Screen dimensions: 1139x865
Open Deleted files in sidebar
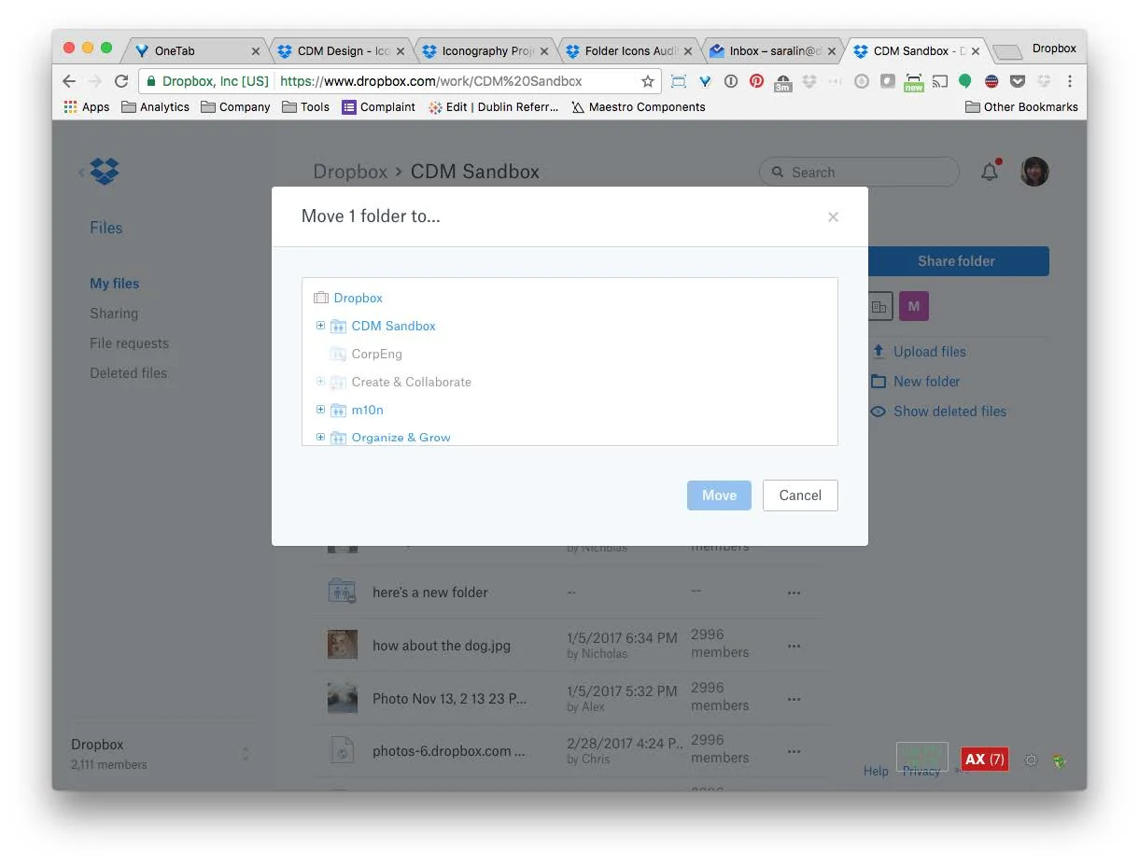[128, 373]
